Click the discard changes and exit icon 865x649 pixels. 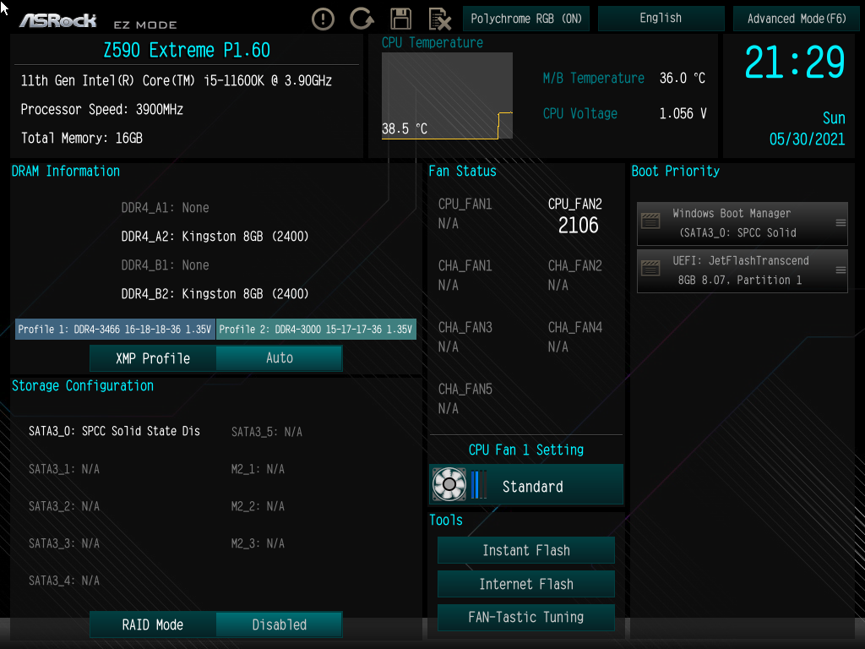click(x=439, y=19)
